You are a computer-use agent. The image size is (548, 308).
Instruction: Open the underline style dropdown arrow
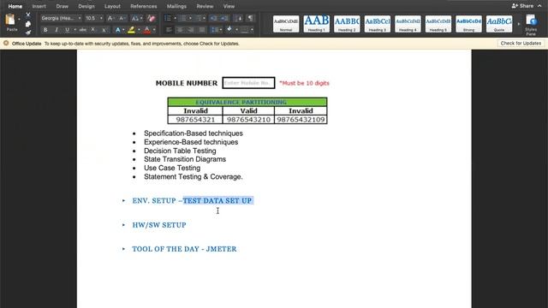(x=74, y=30)
